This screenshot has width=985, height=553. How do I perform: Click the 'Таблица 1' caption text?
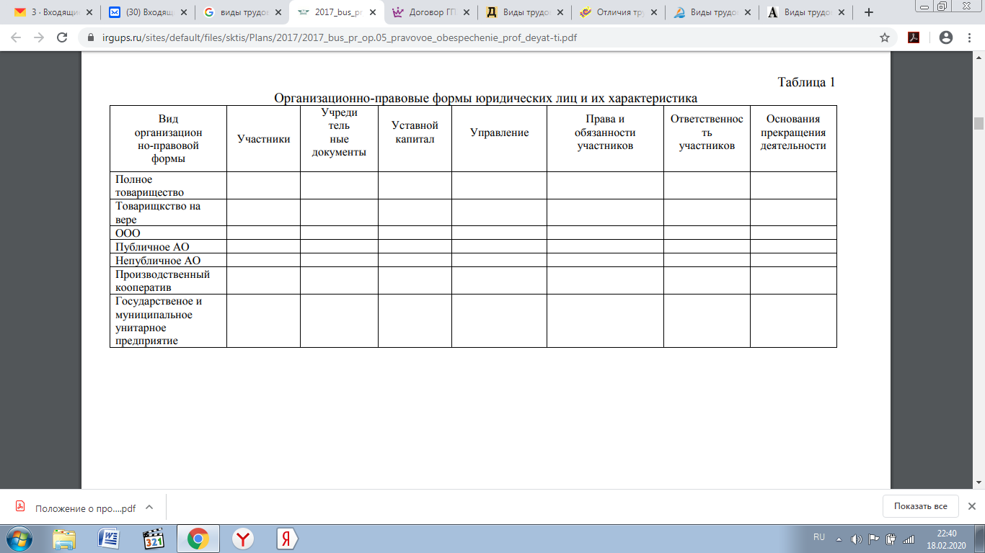(806, 82)
